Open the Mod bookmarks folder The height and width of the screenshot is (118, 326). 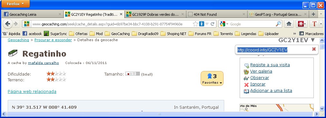tap(96, 33)
